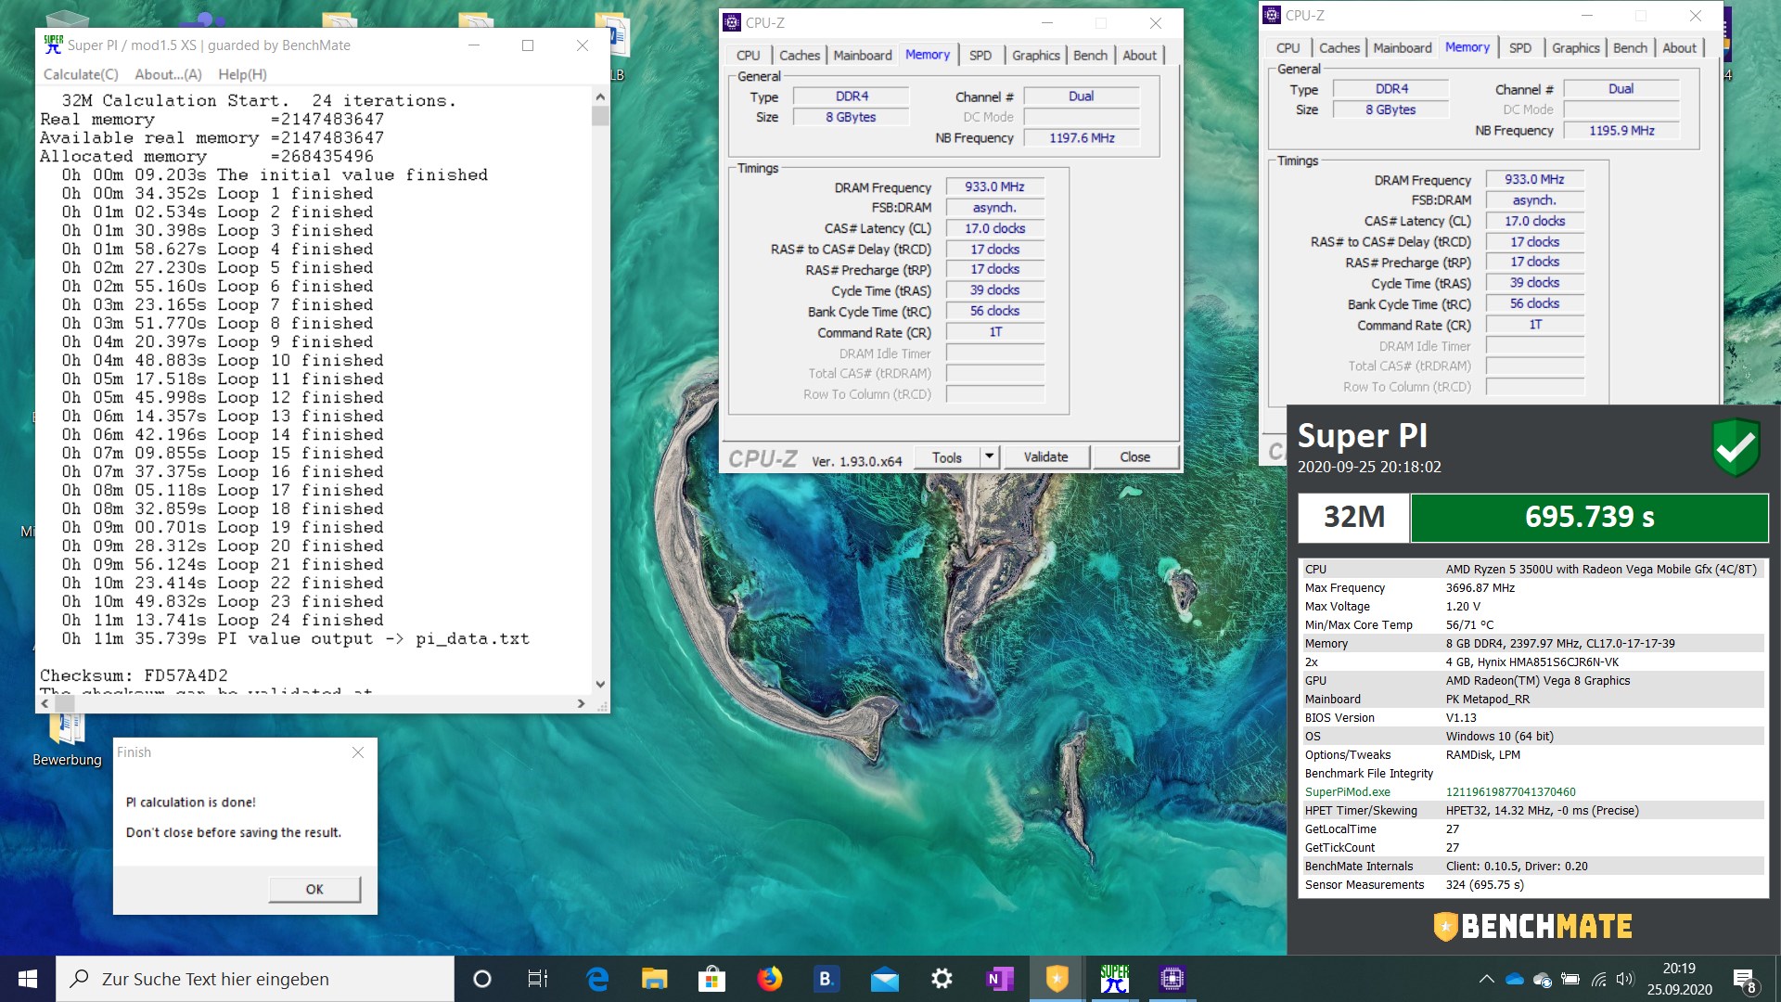Select the Bewerbung desktop folder icon

click(67, 739)
